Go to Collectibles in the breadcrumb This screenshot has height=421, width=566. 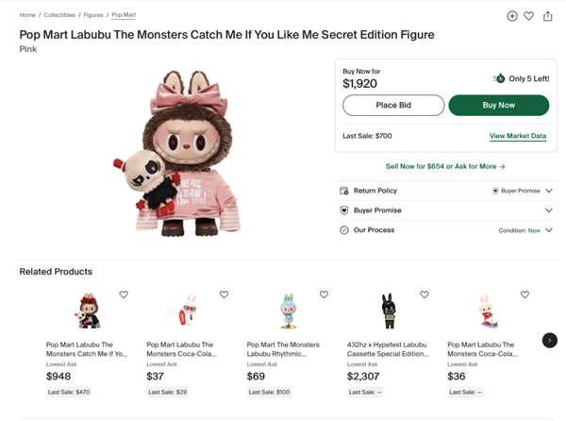click(x=59, y=15)
